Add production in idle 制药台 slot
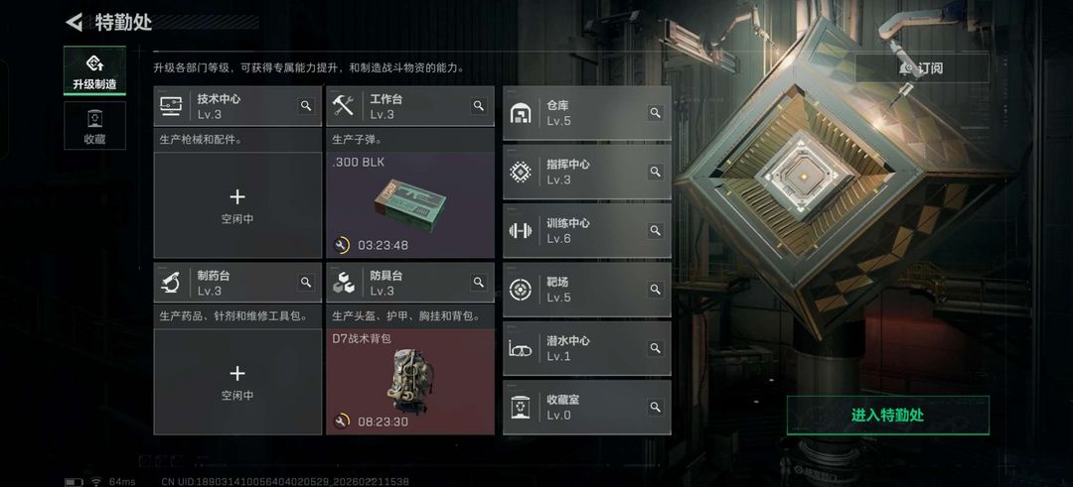 (x=237, y=382)
